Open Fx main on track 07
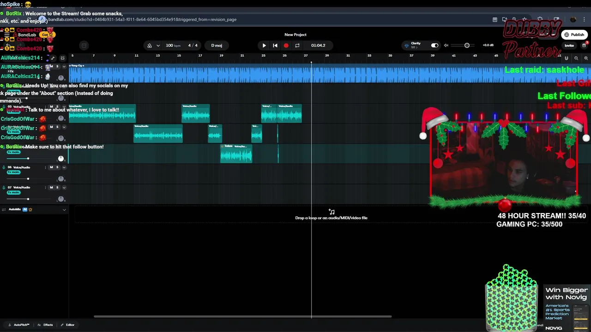Screen dimensions: 591x332 point(14,193)
